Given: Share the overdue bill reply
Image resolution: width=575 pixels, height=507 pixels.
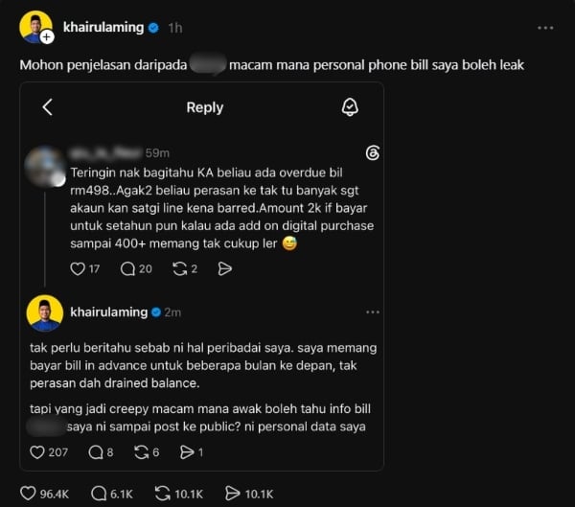Looking at the screenshot, I should (x=225, y=269).
